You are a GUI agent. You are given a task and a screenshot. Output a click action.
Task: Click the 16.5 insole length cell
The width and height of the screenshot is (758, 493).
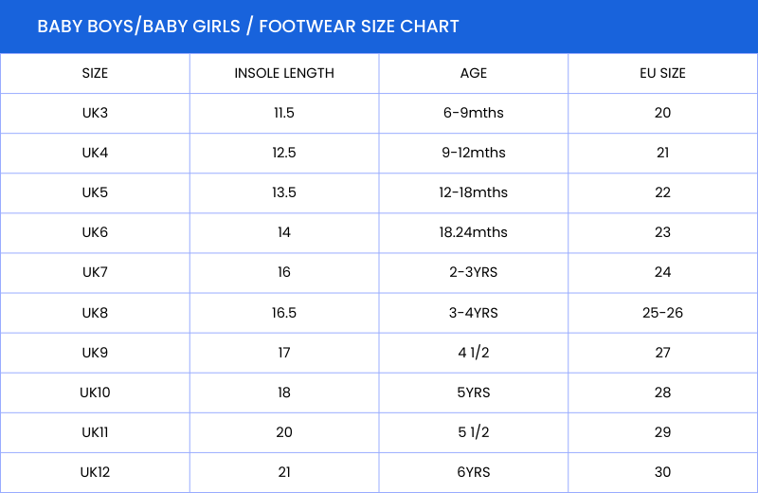(x=284, y=312)
